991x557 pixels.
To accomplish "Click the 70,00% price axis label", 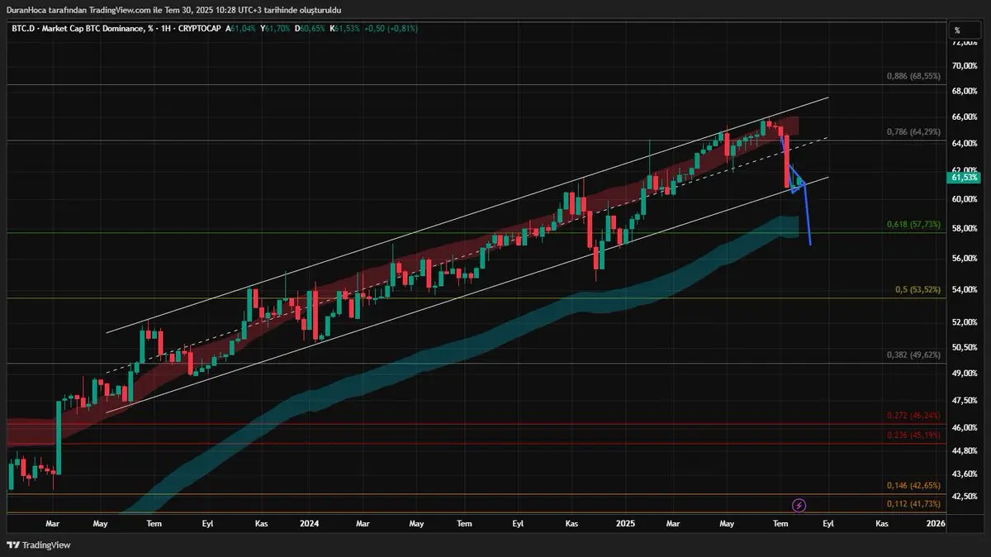I will [964, 65].
